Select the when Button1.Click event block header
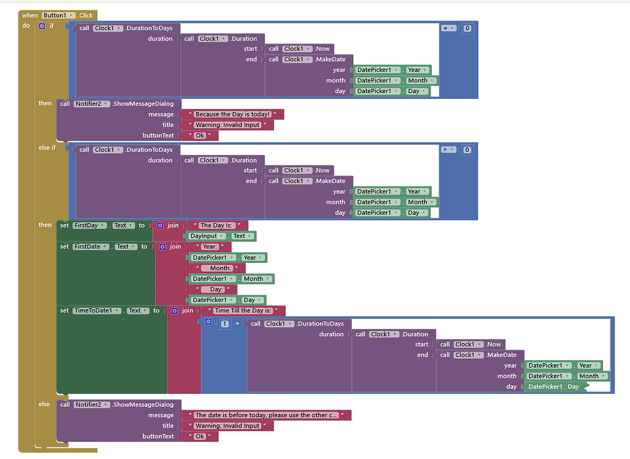 point(31,15)
